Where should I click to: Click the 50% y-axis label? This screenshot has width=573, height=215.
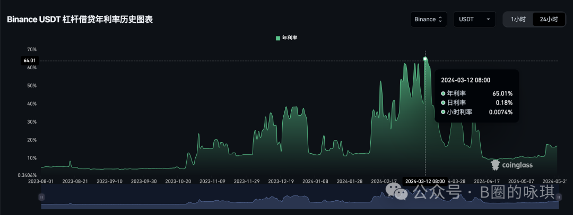click(32, 86)
